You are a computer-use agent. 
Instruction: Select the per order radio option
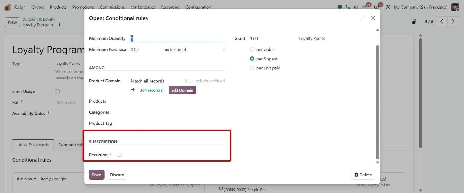252,50
